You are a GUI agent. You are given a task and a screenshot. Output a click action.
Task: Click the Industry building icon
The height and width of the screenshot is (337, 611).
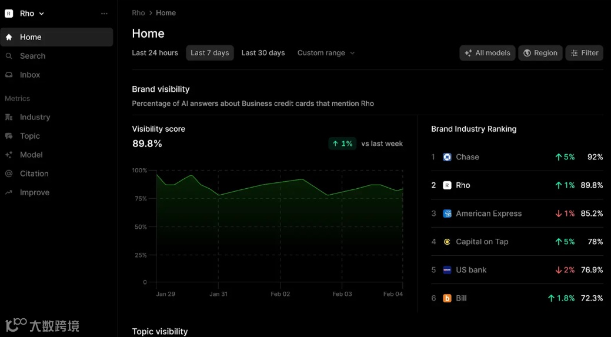coord(9,117)
